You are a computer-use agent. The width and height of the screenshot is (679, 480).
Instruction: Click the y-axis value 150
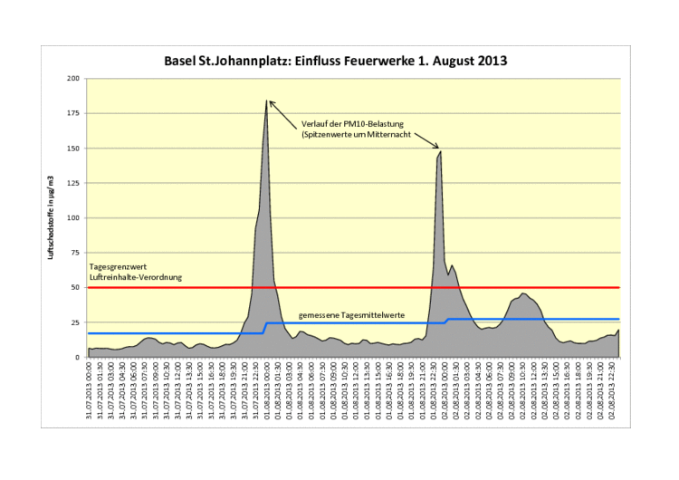point(73,149)
